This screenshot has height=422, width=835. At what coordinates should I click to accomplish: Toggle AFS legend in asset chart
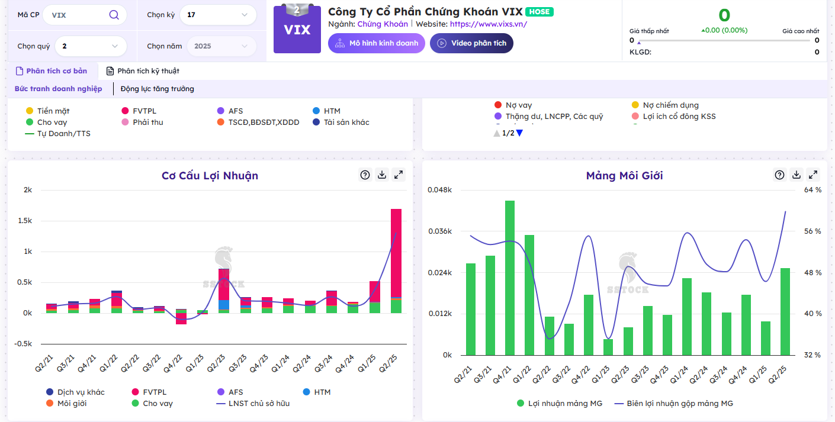(x=230, y=111)
